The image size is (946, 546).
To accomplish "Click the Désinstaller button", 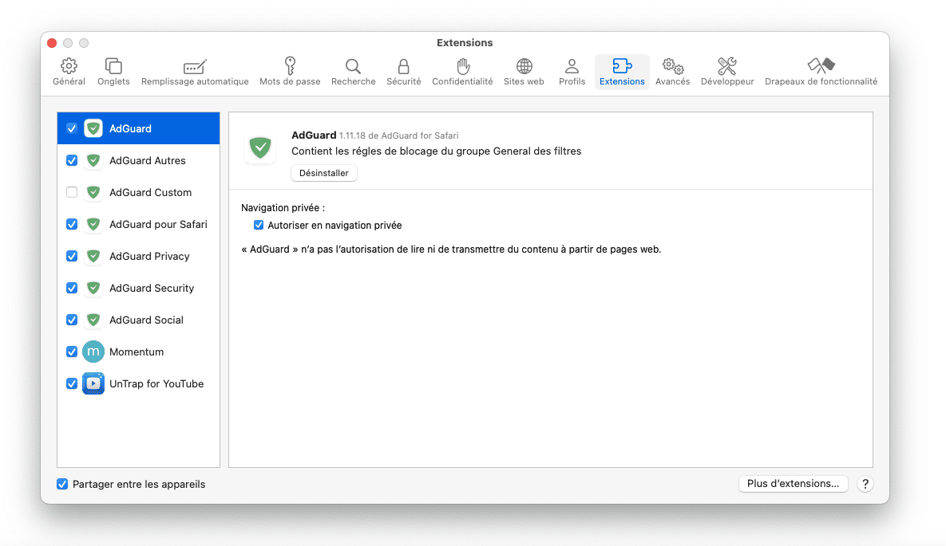I will pyautogui.click(x=324, y=173).
